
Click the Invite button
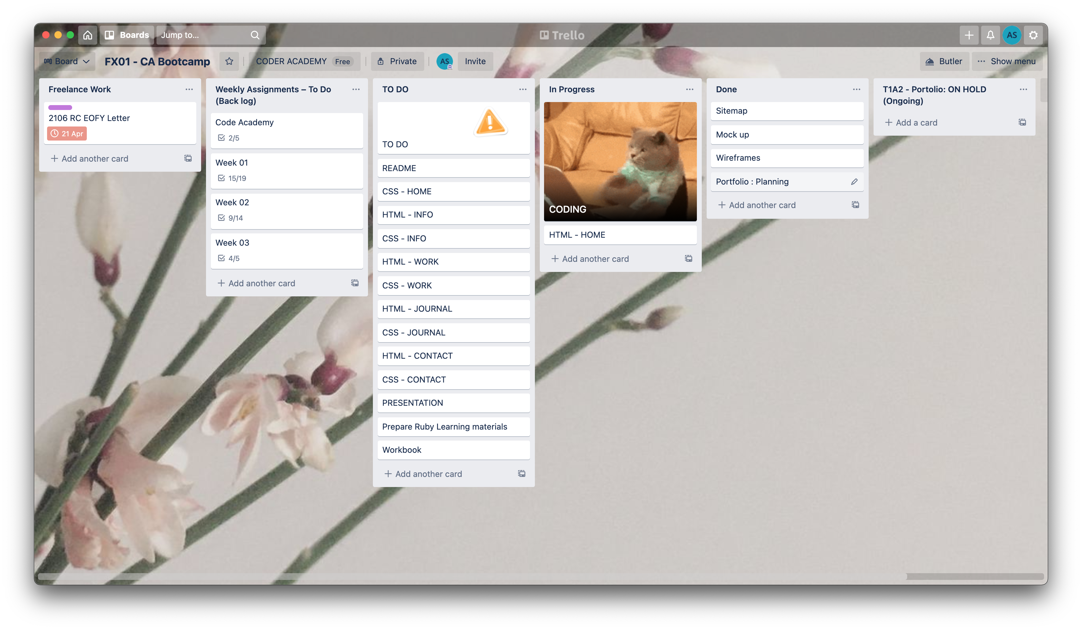[x=475, y=61]
